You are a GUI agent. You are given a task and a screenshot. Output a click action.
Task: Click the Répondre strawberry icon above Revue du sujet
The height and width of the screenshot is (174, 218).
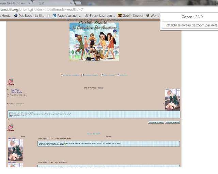click(11, 128)
